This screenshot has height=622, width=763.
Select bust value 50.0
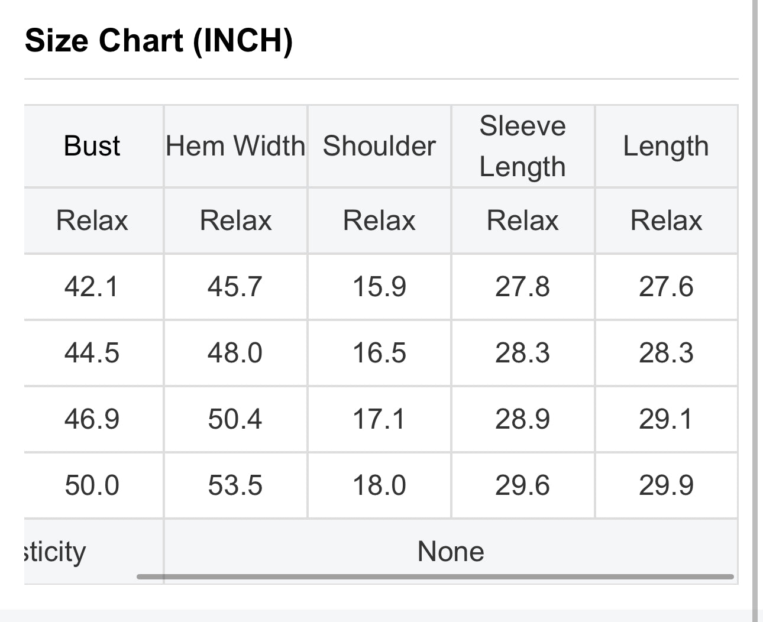pyautogui.click(x=92, y=485)
